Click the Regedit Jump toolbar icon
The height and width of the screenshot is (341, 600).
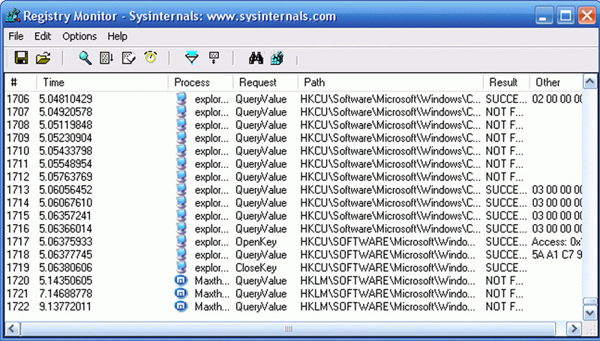[277, 58]
